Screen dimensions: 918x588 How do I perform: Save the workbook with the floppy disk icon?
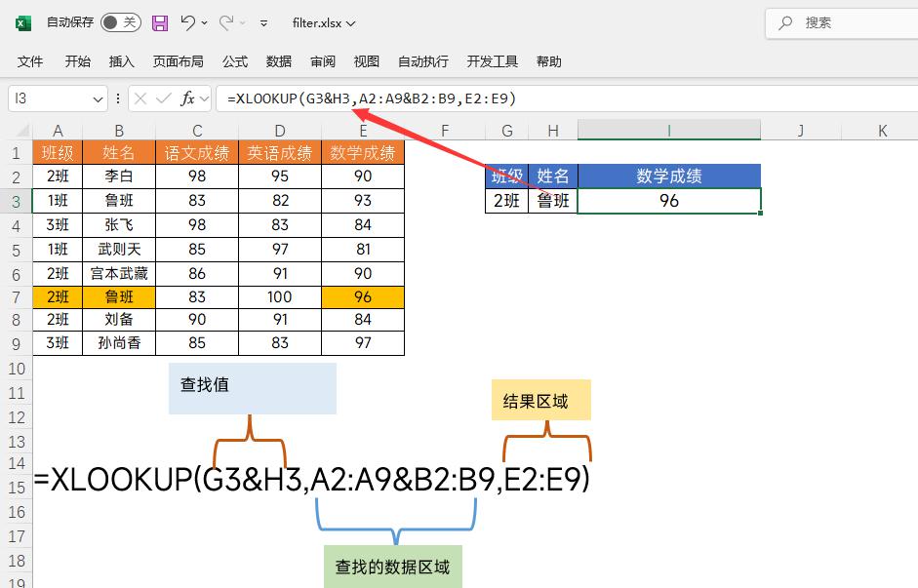160,22
